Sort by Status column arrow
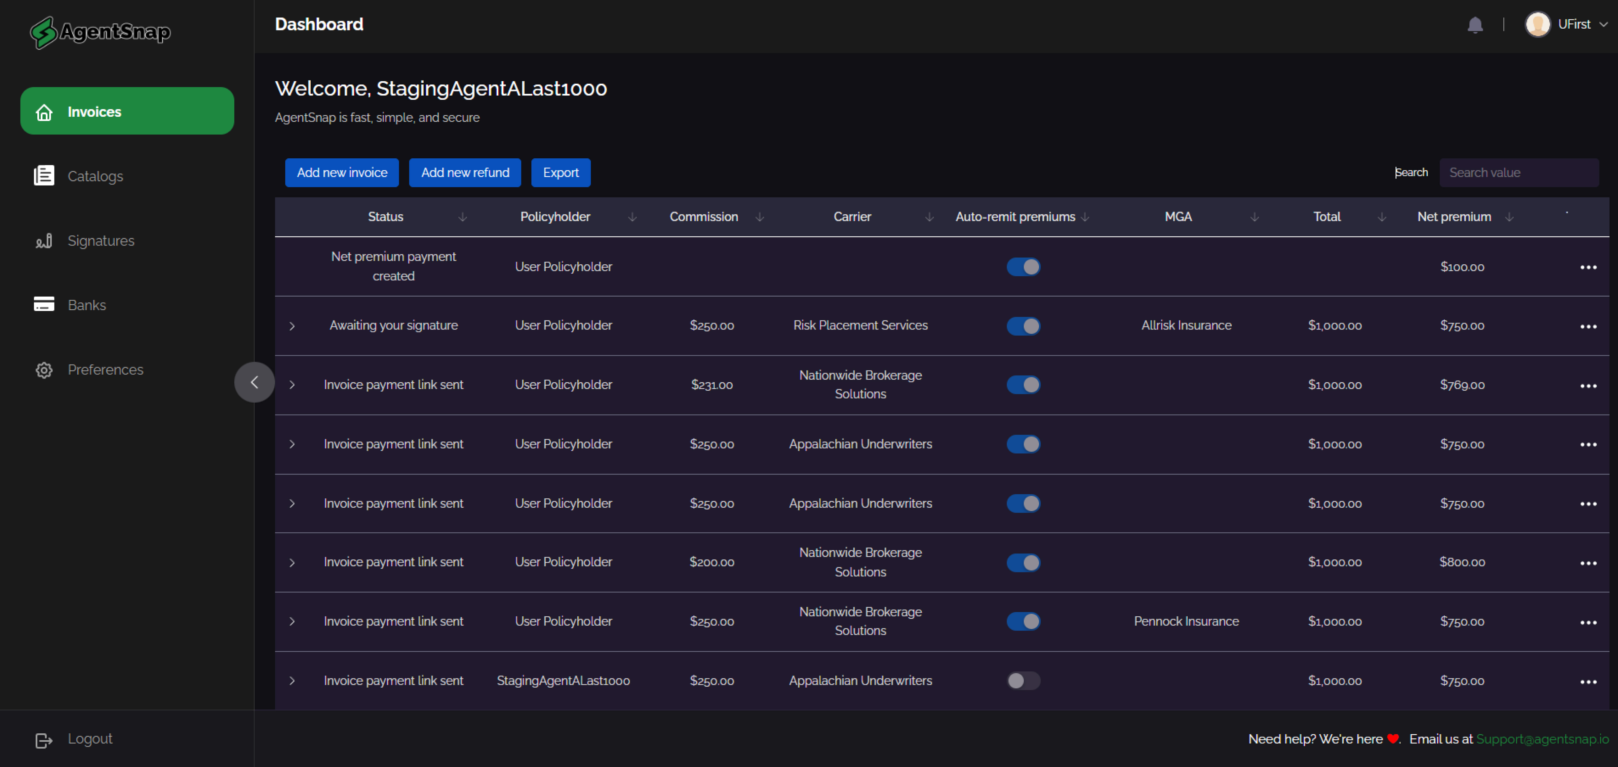The width and height of the screenshot is (1618, 767). point(462,217)
